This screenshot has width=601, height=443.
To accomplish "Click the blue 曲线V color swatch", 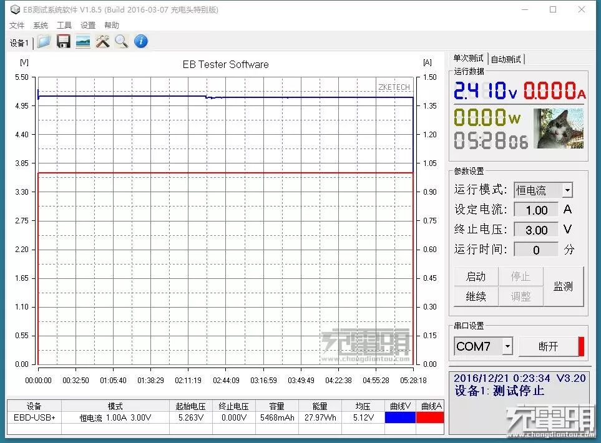I will pos(400,417).
